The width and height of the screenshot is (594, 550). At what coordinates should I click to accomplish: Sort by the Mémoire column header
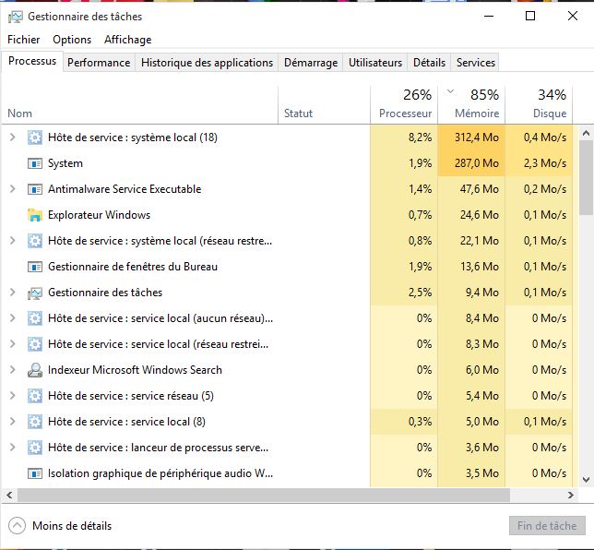(x=471, y=105)
